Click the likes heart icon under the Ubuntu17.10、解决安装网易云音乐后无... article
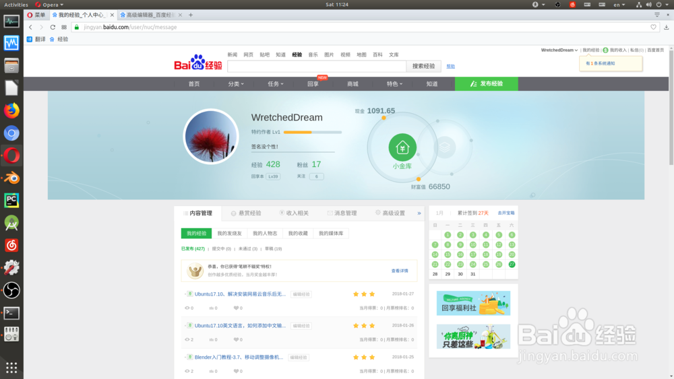The width and height of the screenshot is (674, 379). click(236, 308)
